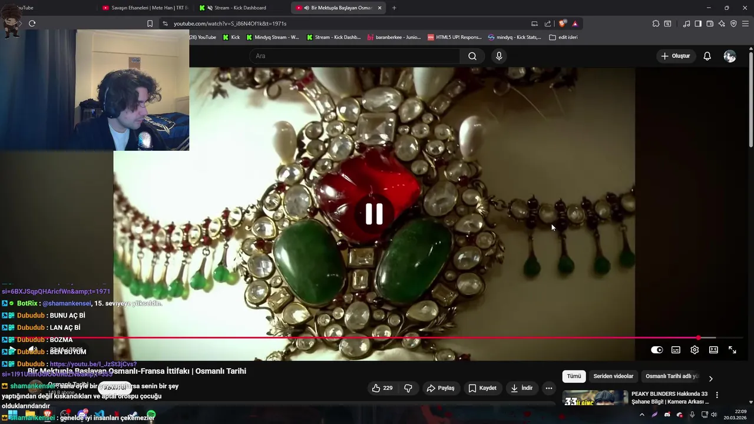This screenshot has width=754, height=424.
Task: Switch to Savaşın Efsaneleri Mete Han tab
Action: coord(145,8)
